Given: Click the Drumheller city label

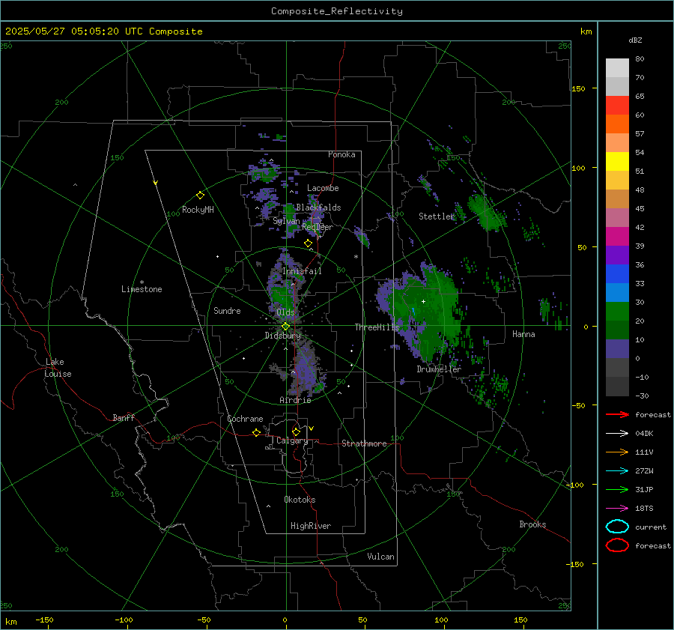Looking at the screenshot, I should (439, 369).
